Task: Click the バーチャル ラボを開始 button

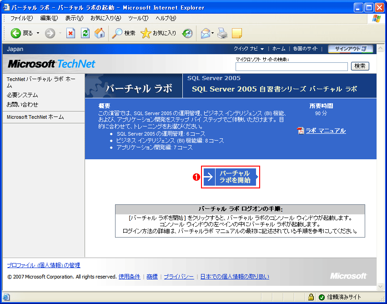Action: pyautogui.click(x=231, y=177)
